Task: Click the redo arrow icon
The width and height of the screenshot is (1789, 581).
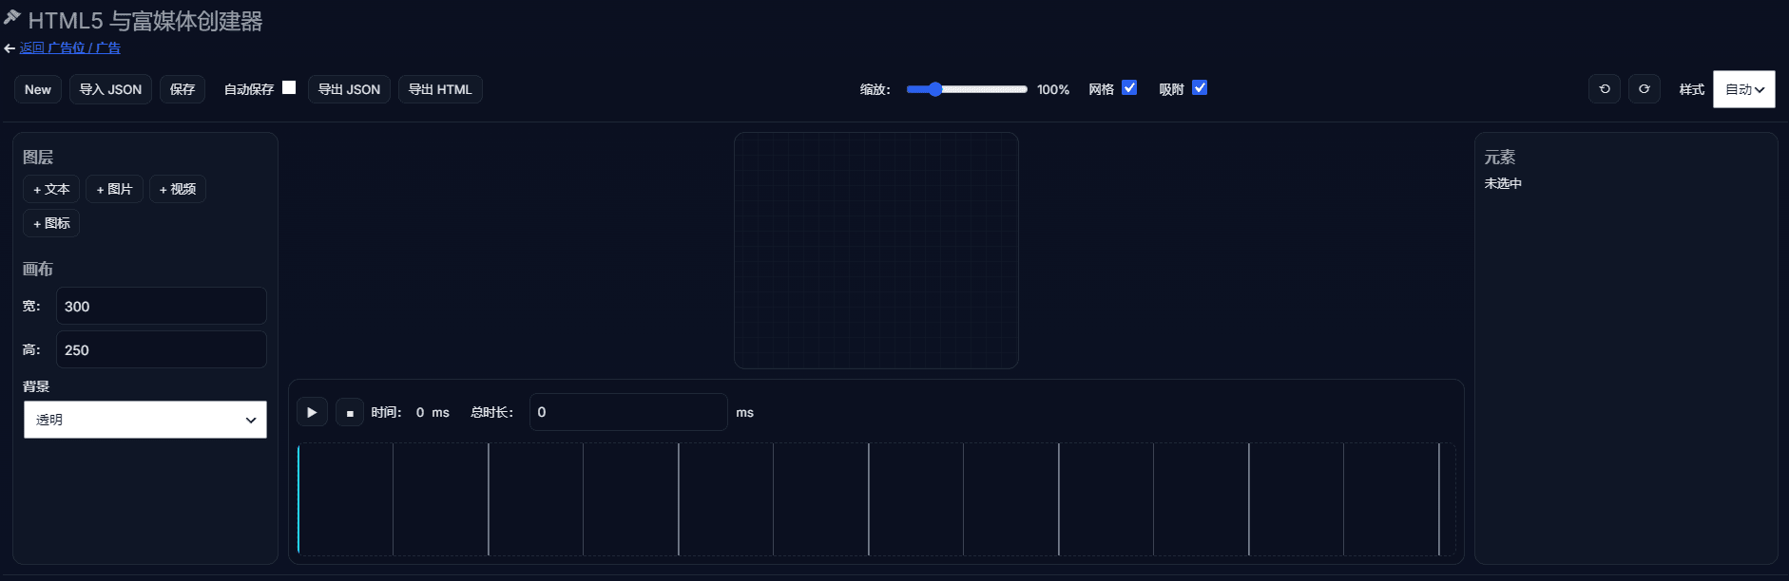Action: point(1645,89)
